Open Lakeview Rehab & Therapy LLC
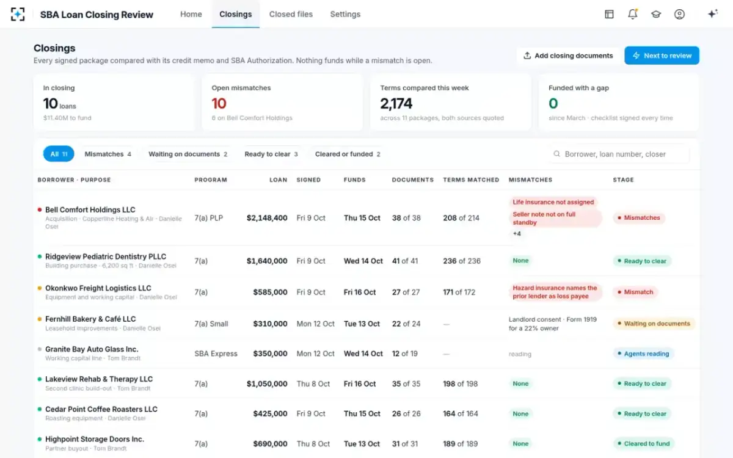 (x=366, y=383)
